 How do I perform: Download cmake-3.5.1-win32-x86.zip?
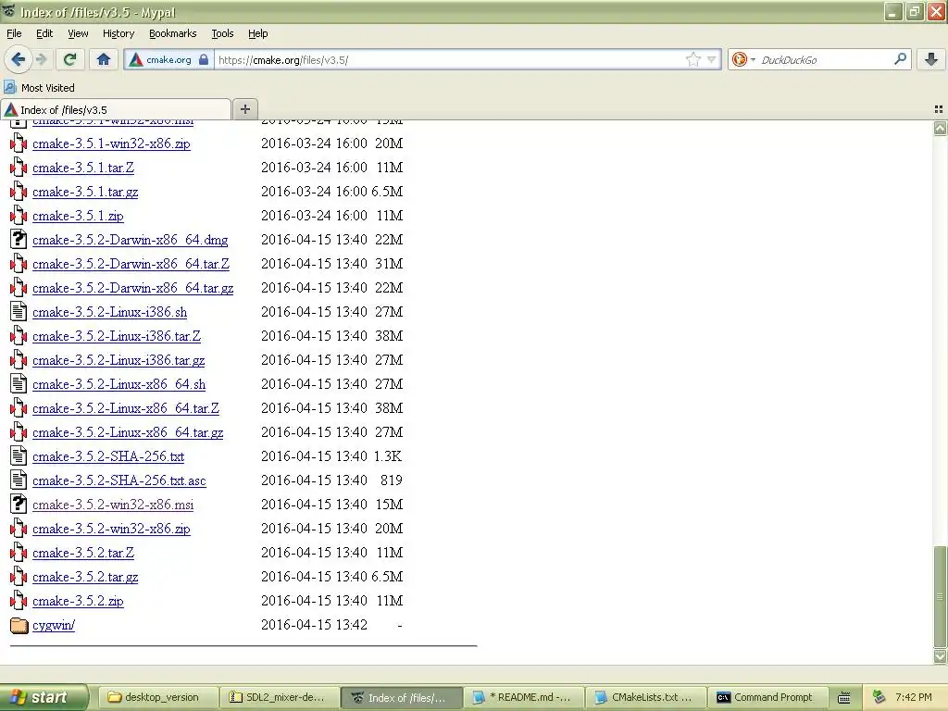pyautogui.click(x=111, y=143)
